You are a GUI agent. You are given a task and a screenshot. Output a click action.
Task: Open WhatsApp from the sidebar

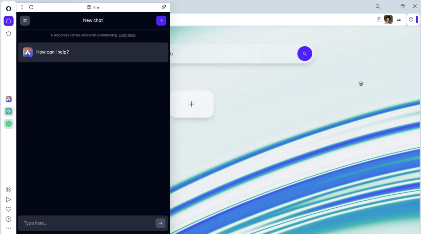pos(8,123)
